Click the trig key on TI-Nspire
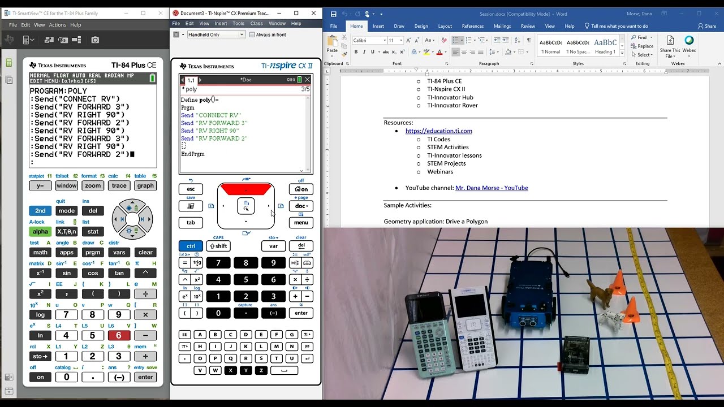This screenshot has height=407, width=724. point(197,263)
